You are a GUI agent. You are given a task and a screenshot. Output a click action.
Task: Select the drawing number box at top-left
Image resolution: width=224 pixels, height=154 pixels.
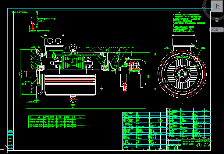(x=20, y=12)
